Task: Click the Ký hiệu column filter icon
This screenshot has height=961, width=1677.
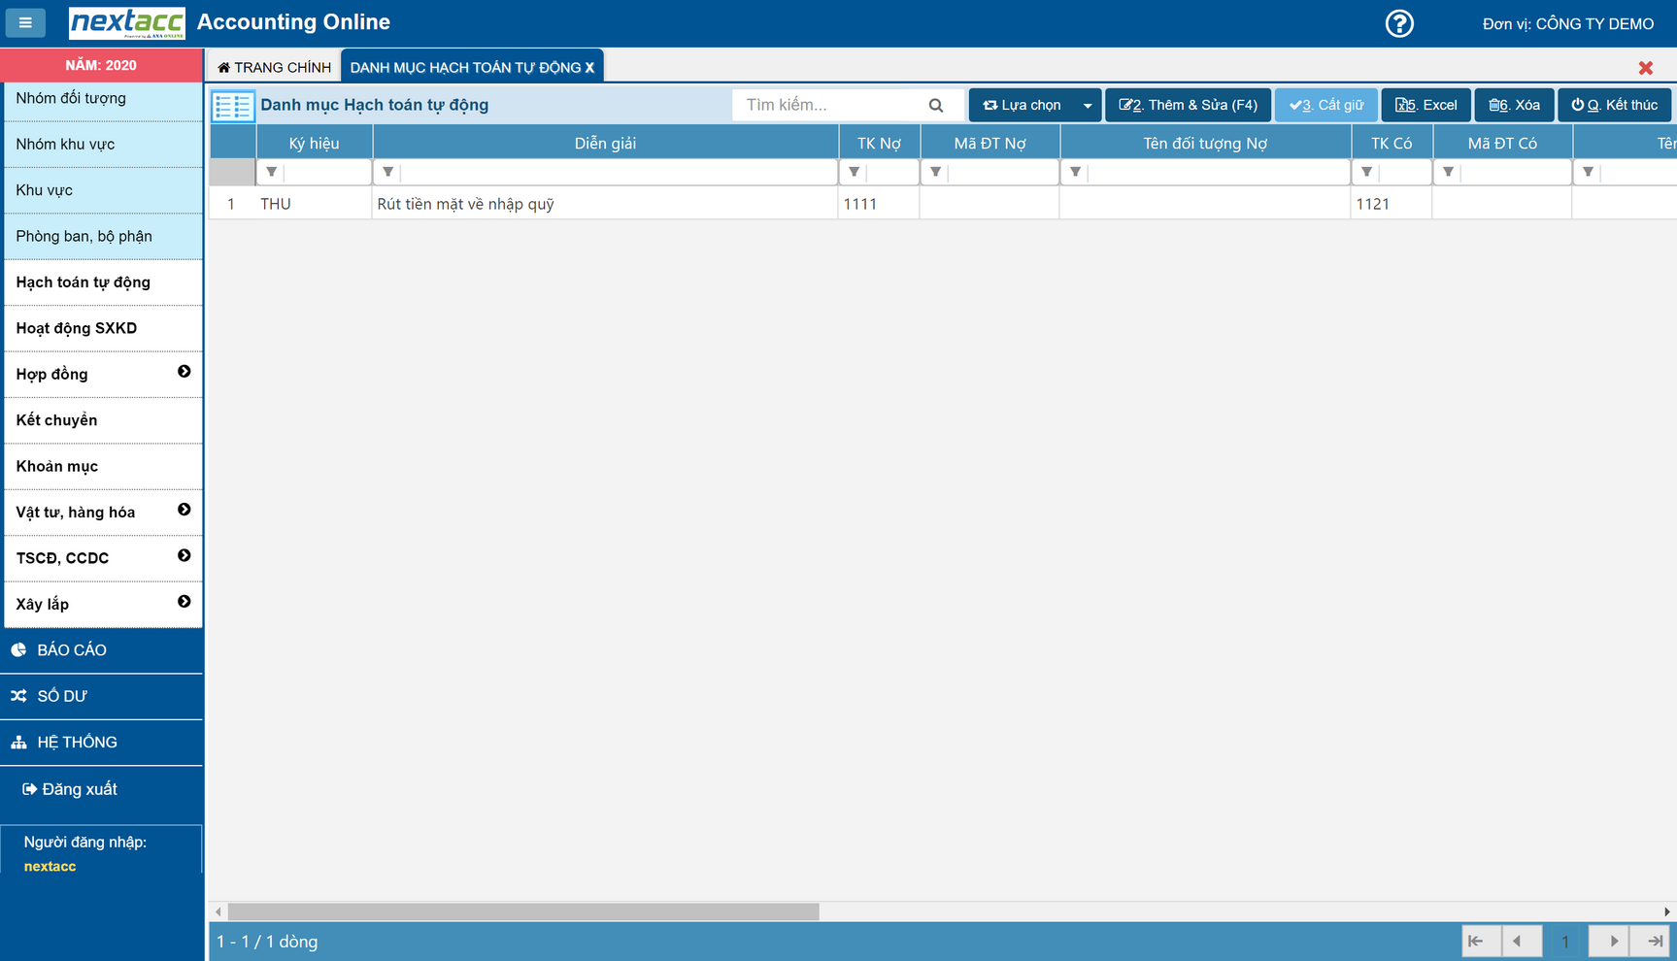Action: 272,172
